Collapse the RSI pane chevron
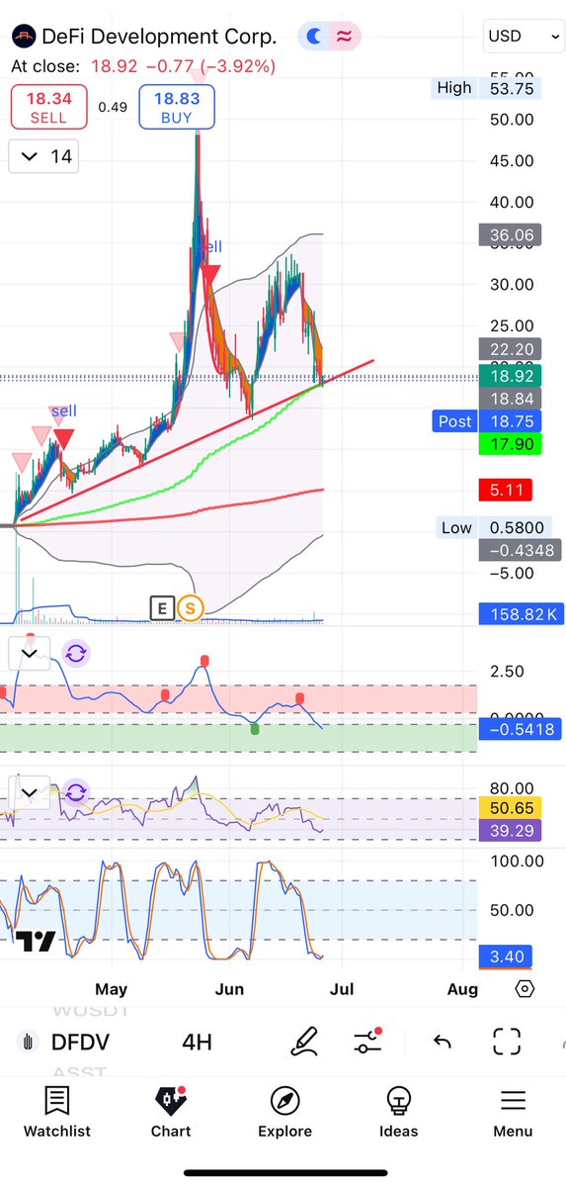This screenshot has width=566, height=1187. point(30,791)
